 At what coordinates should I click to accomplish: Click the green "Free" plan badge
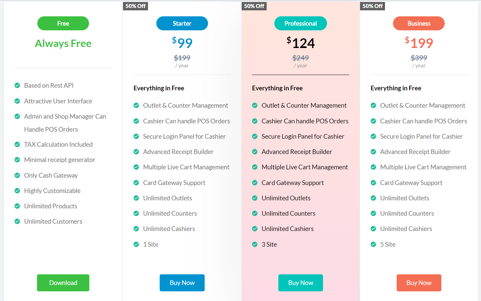click(63, 23)
